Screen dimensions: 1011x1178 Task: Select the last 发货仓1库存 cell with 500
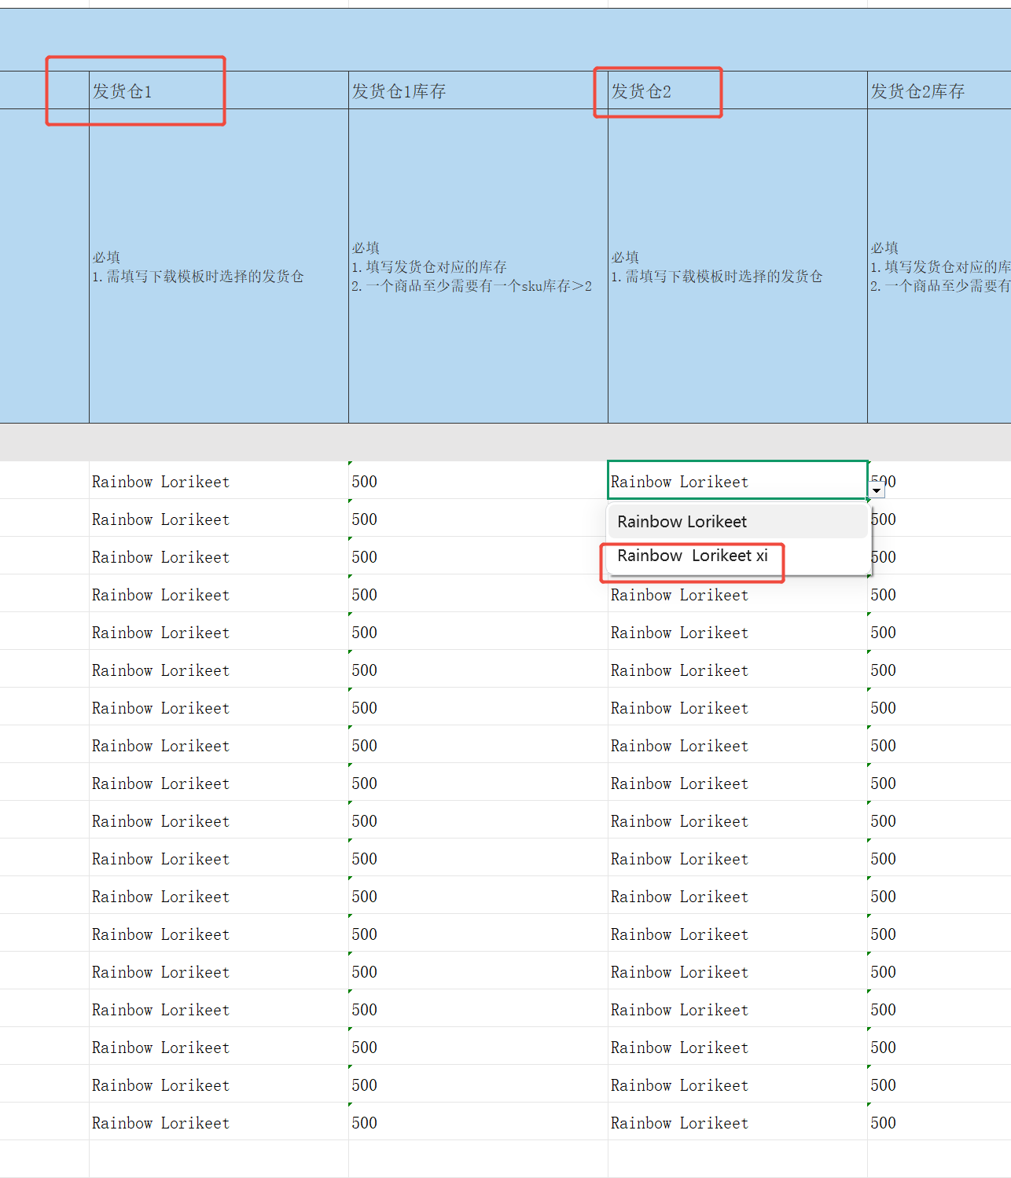[478, 1122]
